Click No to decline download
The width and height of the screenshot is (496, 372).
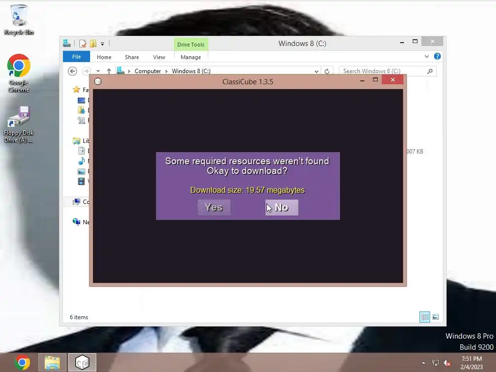(x=281, y=207)
